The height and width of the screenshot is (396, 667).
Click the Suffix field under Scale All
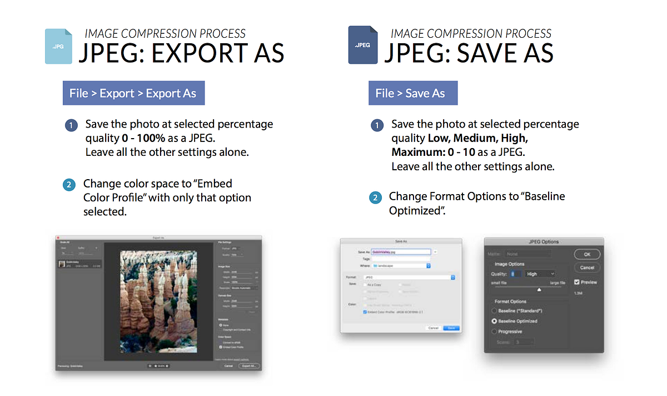[x=87, y=253]
